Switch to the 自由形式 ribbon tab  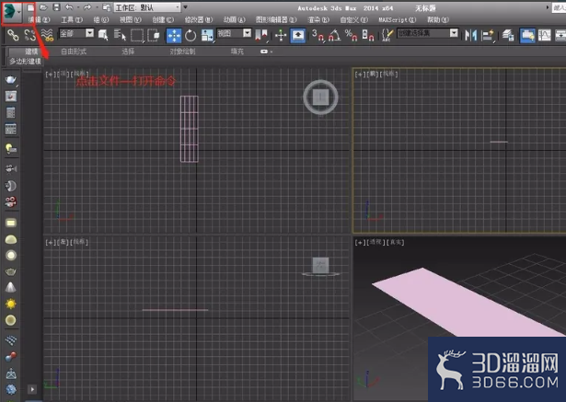pos(74,52)
